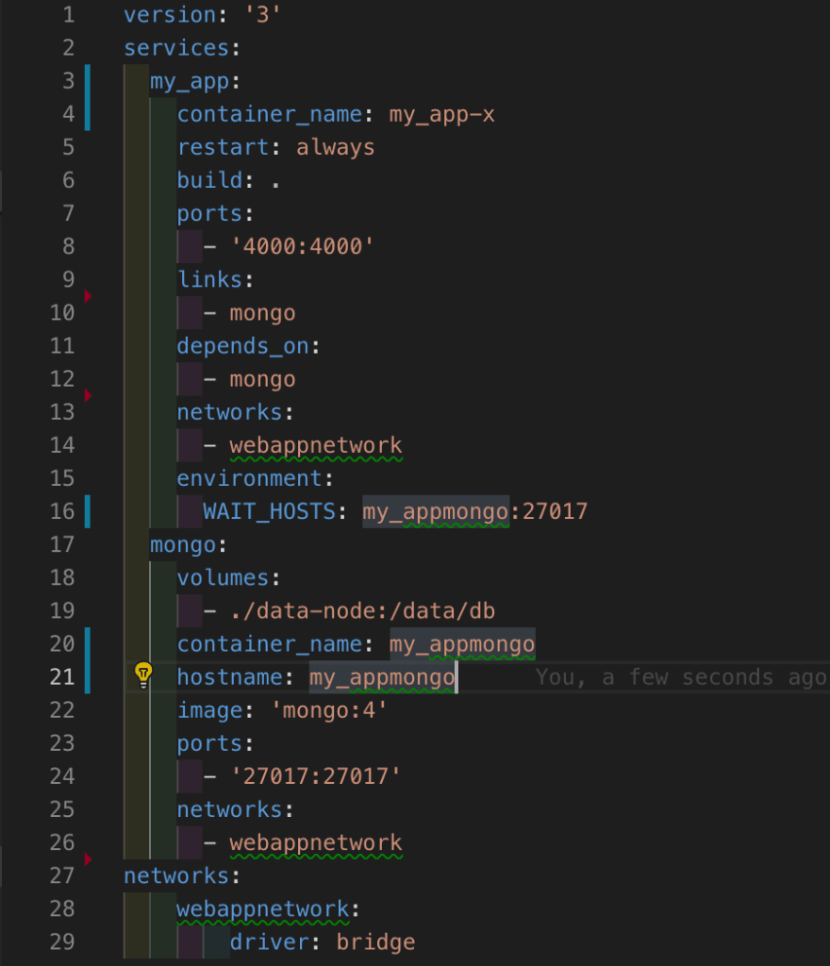Click the 'services' key

(x=176, y=48)
